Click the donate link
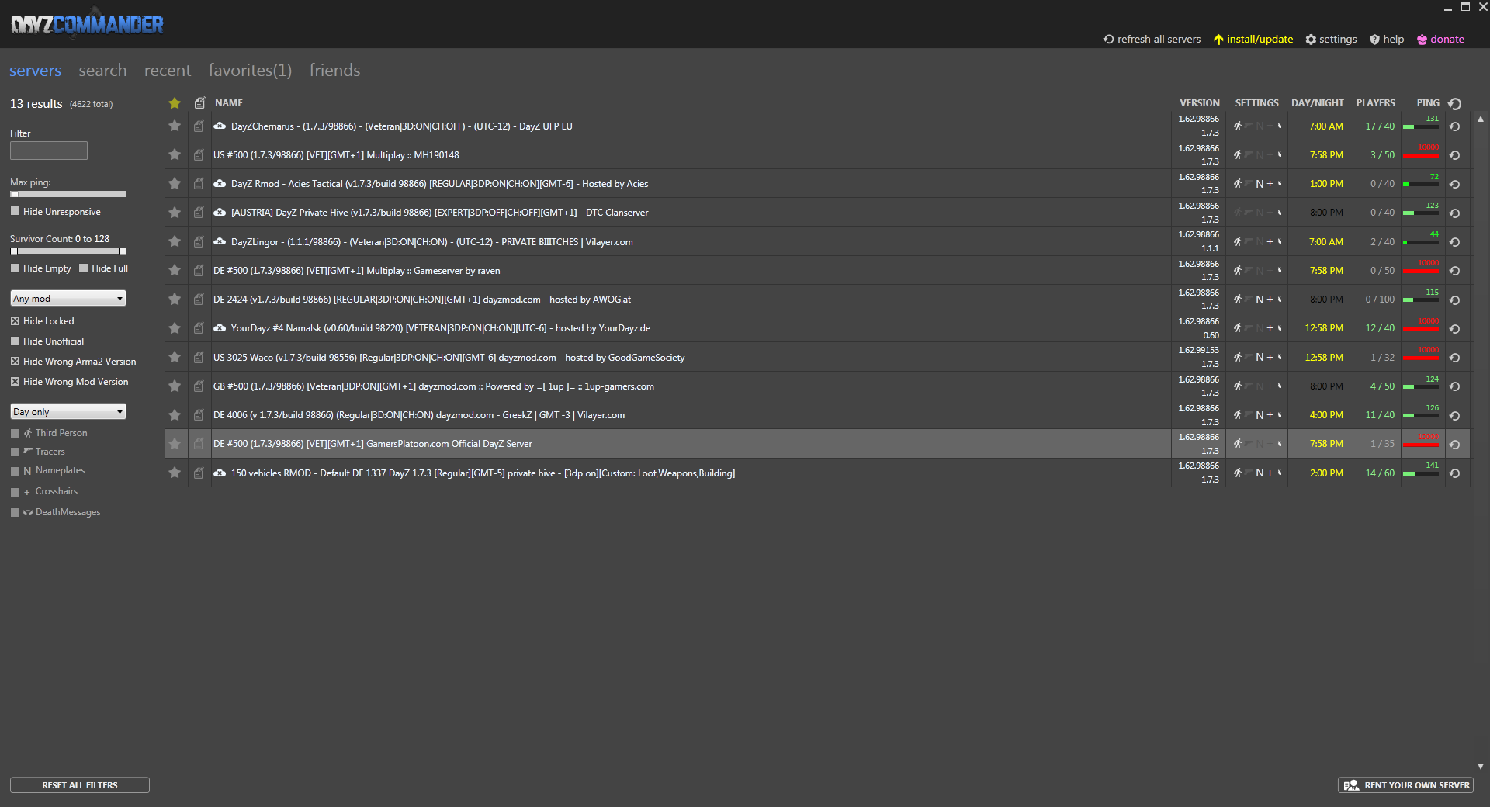The image size is (1490, 807). [1441, 39]
